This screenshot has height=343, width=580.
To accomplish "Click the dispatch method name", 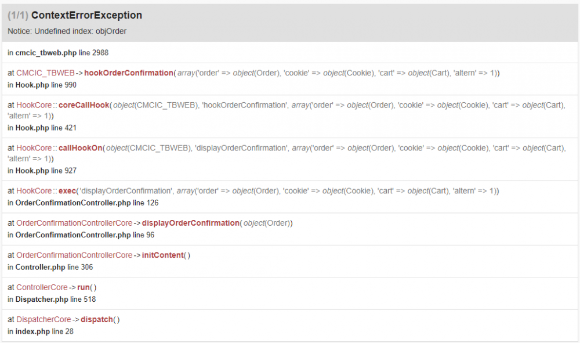I will 96,319.
